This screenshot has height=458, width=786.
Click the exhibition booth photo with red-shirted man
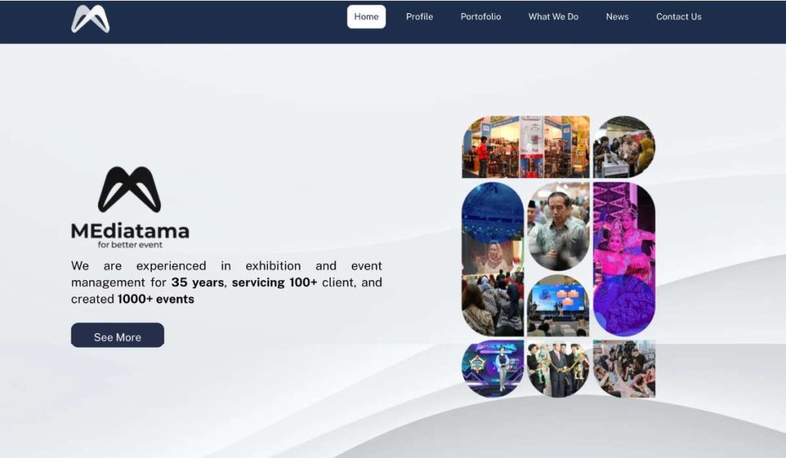coord(525,147)
